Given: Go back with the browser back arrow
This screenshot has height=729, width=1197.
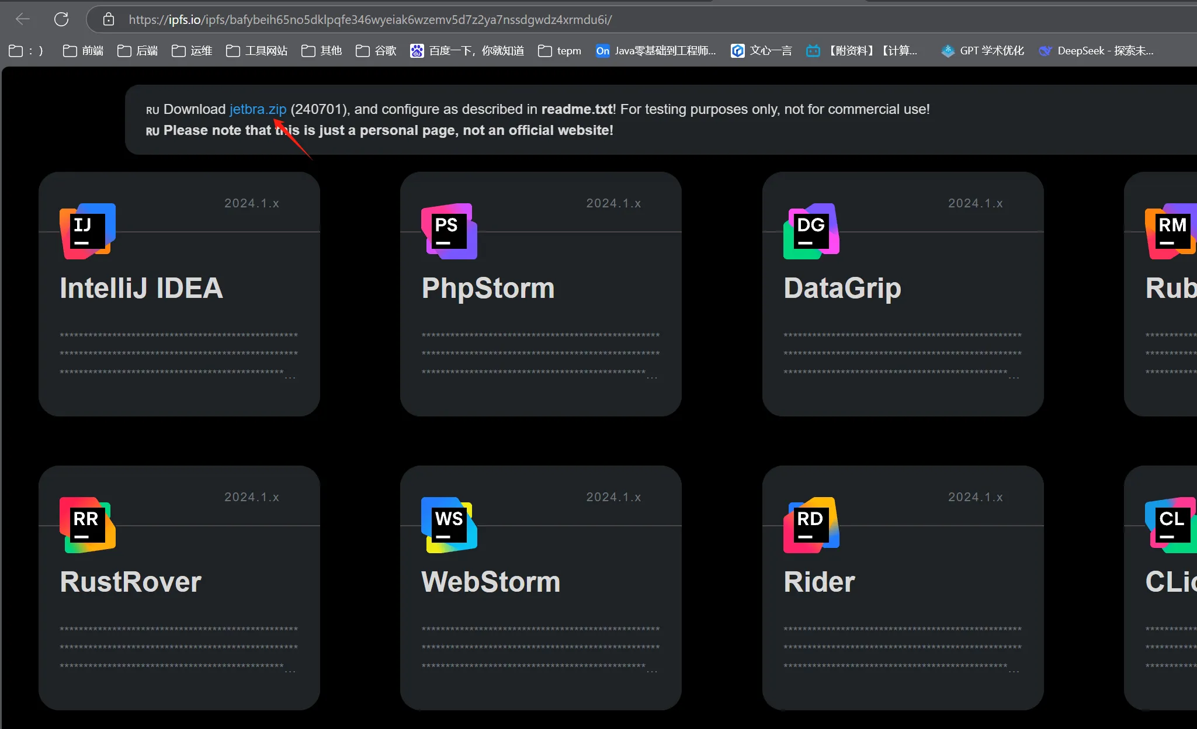Looking at the screenshot, I should coord(23,19).
